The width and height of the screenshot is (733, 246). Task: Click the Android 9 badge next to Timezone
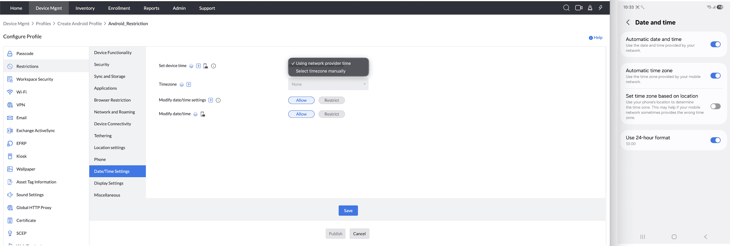(189, 84)
